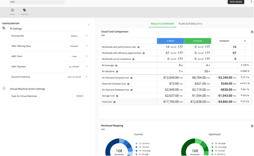Click the RI Settings tag icon in Configuration
The width and height of the screenshot is (254, 156).
pos(4,28)
